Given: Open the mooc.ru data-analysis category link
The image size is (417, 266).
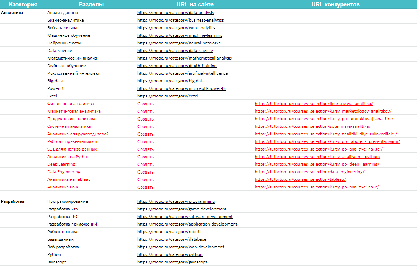Looking at the screenshot, I should coord(175,13).
